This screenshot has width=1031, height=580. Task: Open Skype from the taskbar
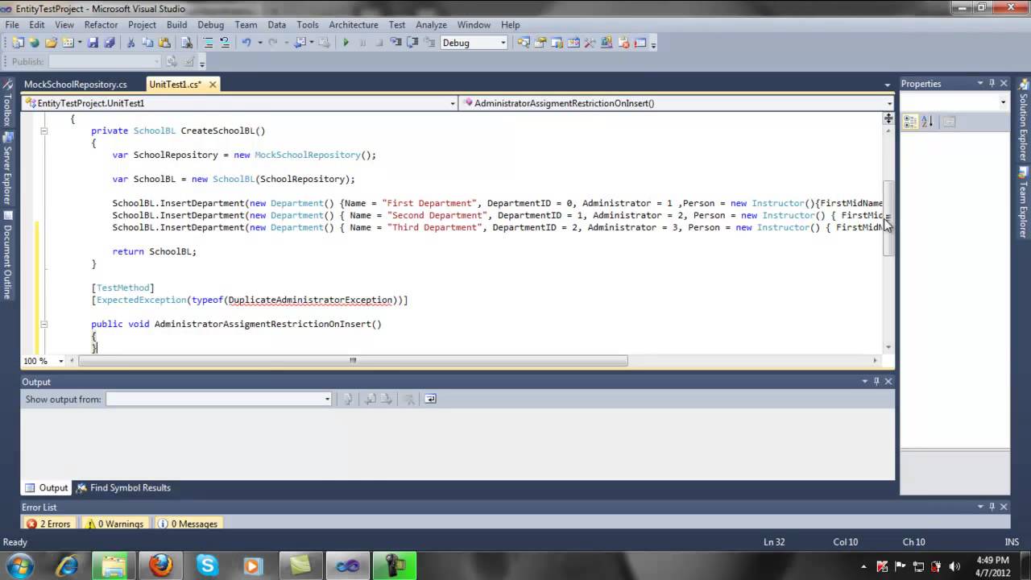click(207, 565)
